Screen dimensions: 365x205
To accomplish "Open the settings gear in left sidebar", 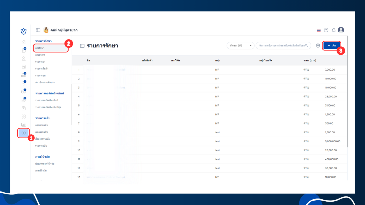I will click(23, 133).
